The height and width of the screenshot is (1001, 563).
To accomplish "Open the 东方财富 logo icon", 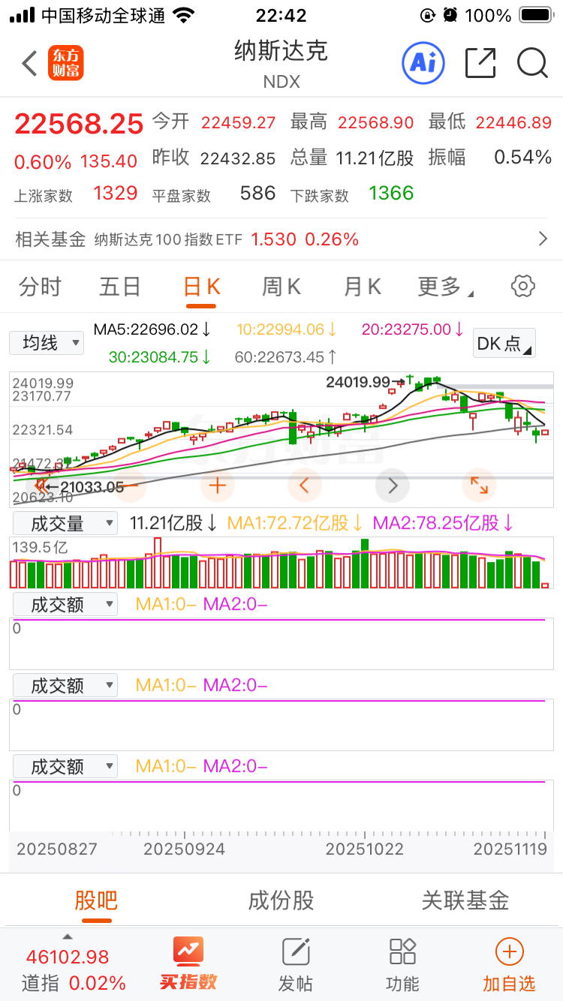I will pyautogui.click(x=66, y=64).
